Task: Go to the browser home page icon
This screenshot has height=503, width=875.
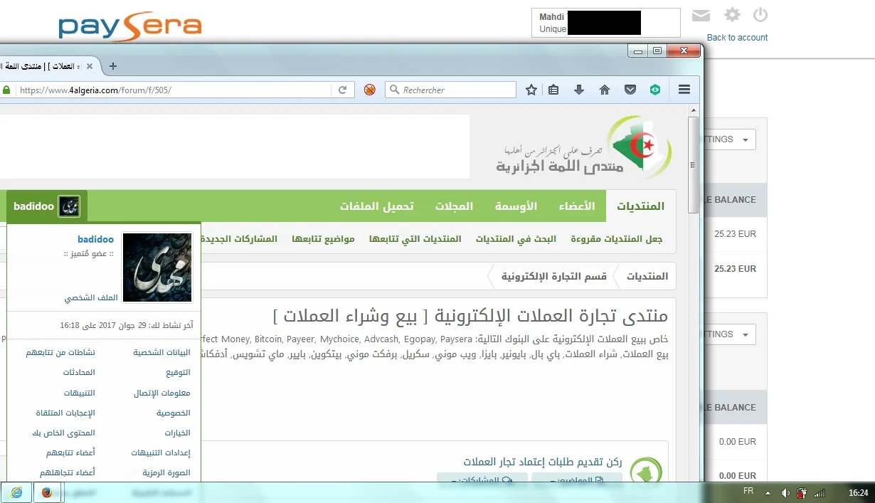Action: pyautogui.click(x=605, y=90)
